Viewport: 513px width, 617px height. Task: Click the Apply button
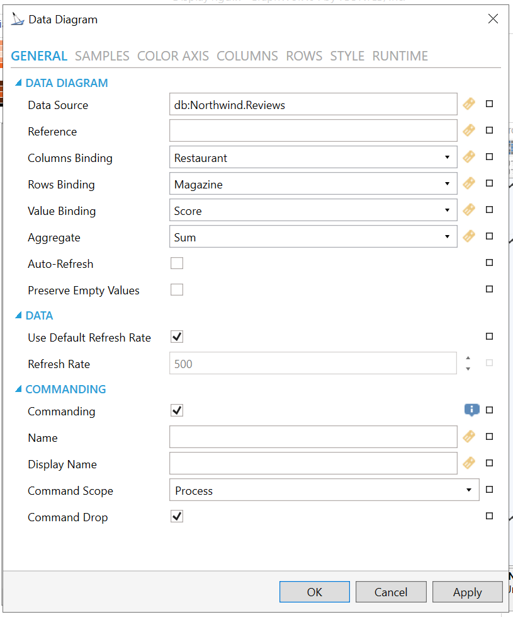467,592
